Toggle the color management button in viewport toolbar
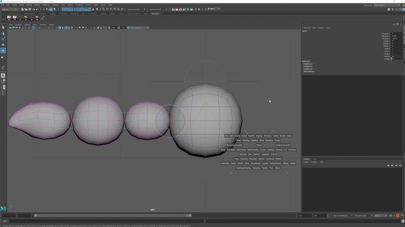 click(128, 28)
